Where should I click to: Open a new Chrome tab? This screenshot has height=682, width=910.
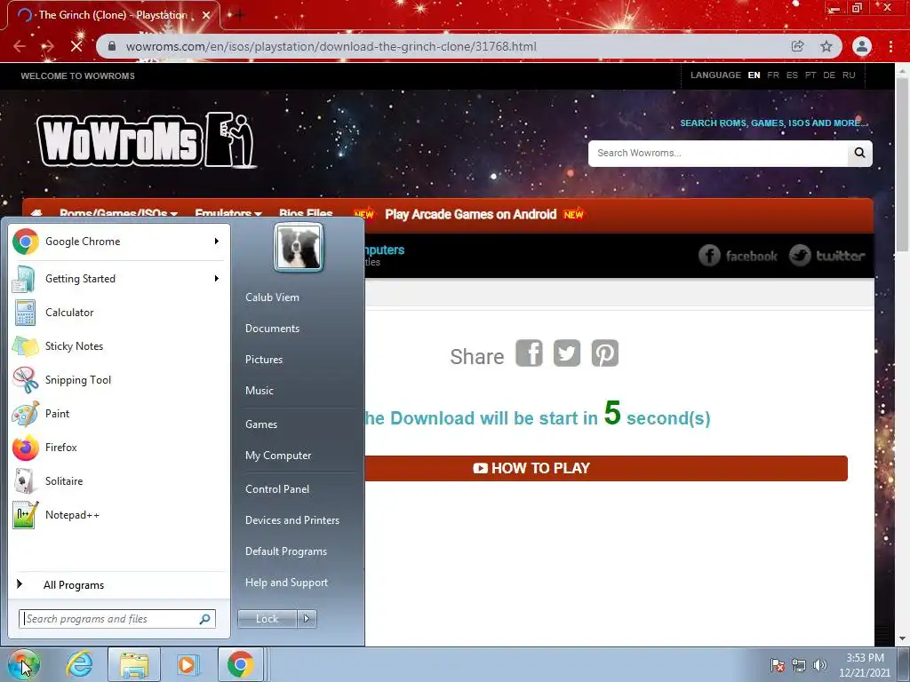click(x=238, y=14)
